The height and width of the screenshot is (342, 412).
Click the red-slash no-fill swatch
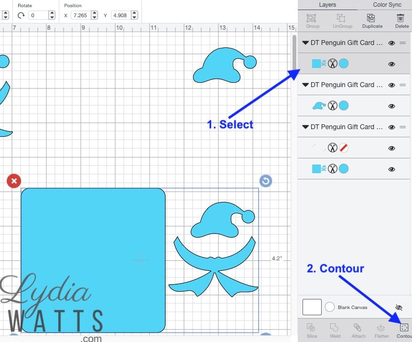(x=344, y=148)
